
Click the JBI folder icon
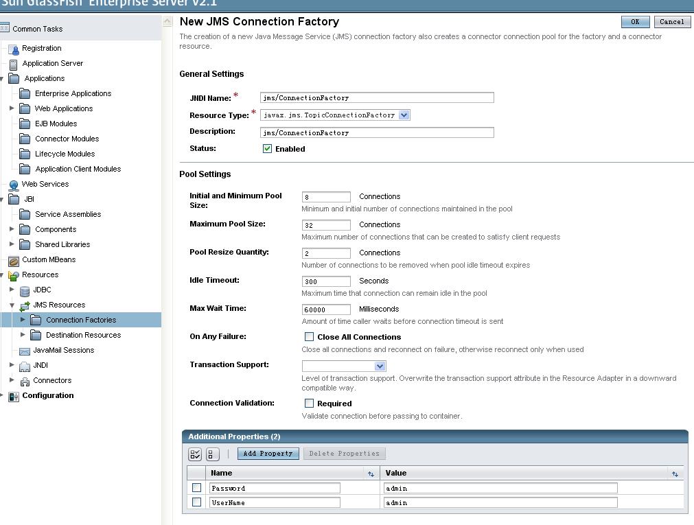pos(14,199)
